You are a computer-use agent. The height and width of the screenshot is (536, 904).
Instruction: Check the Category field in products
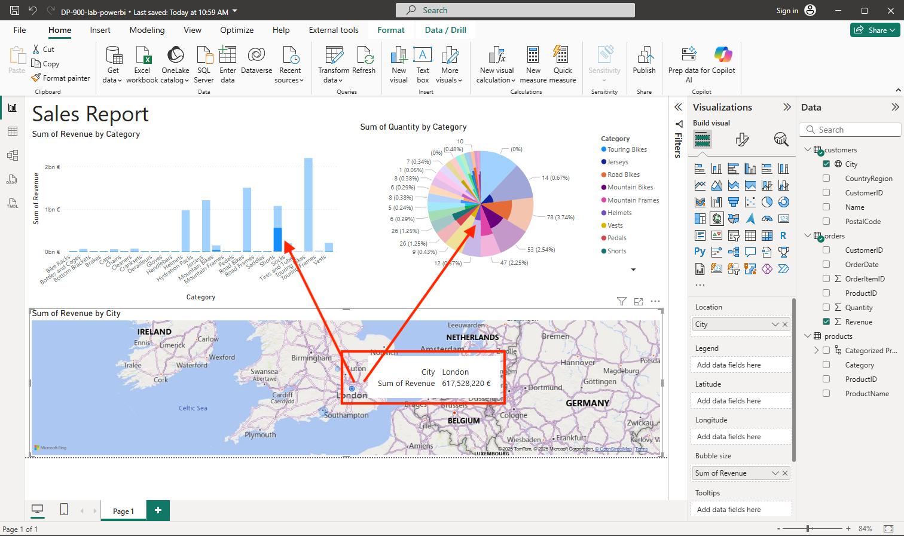coord(826,365)
